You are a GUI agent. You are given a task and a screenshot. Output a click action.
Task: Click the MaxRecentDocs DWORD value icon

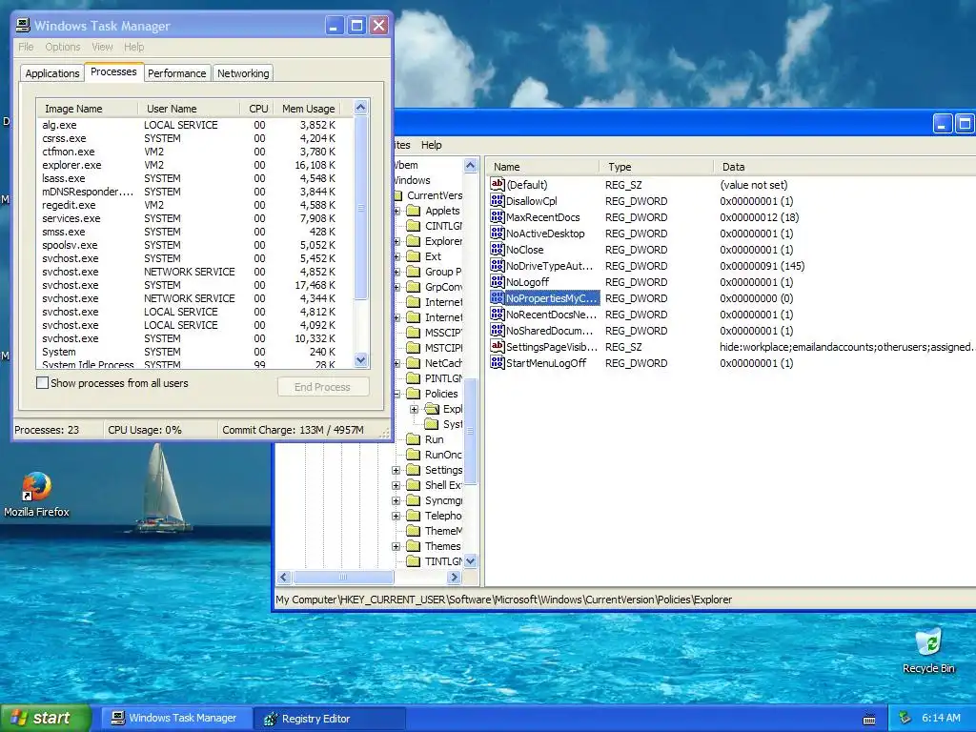[x=497, y=216]
